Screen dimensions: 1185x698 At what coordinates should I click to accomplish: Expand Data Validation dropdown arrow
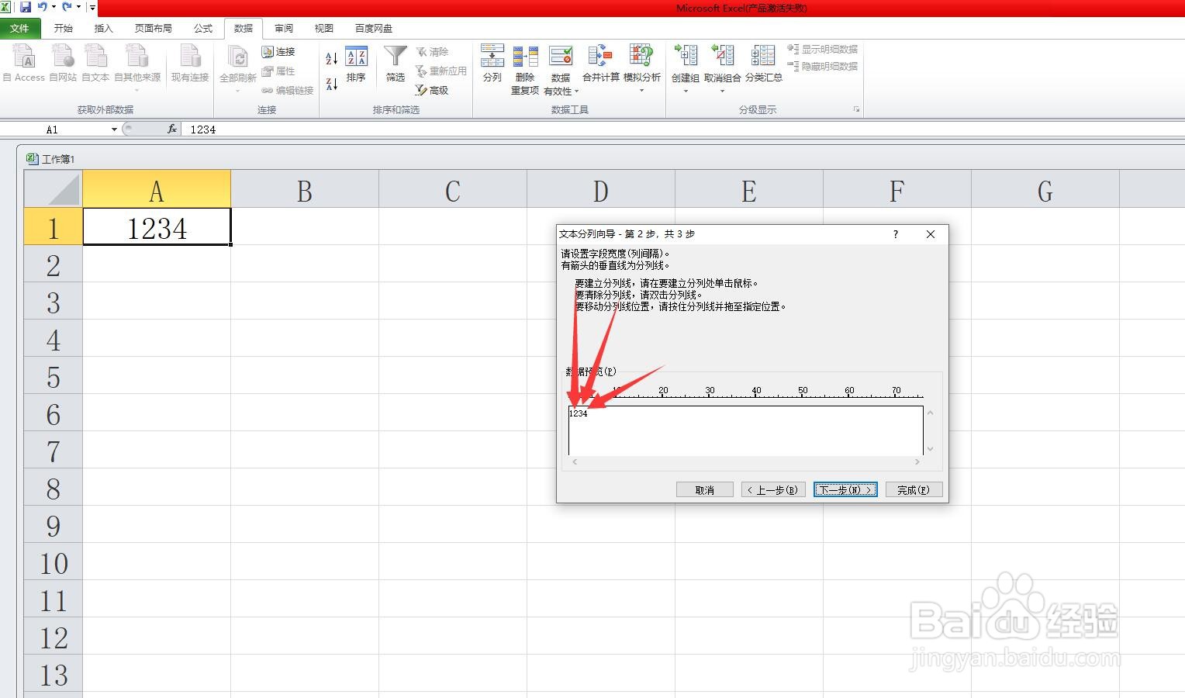pyautogui.click(x=576, y=92)
